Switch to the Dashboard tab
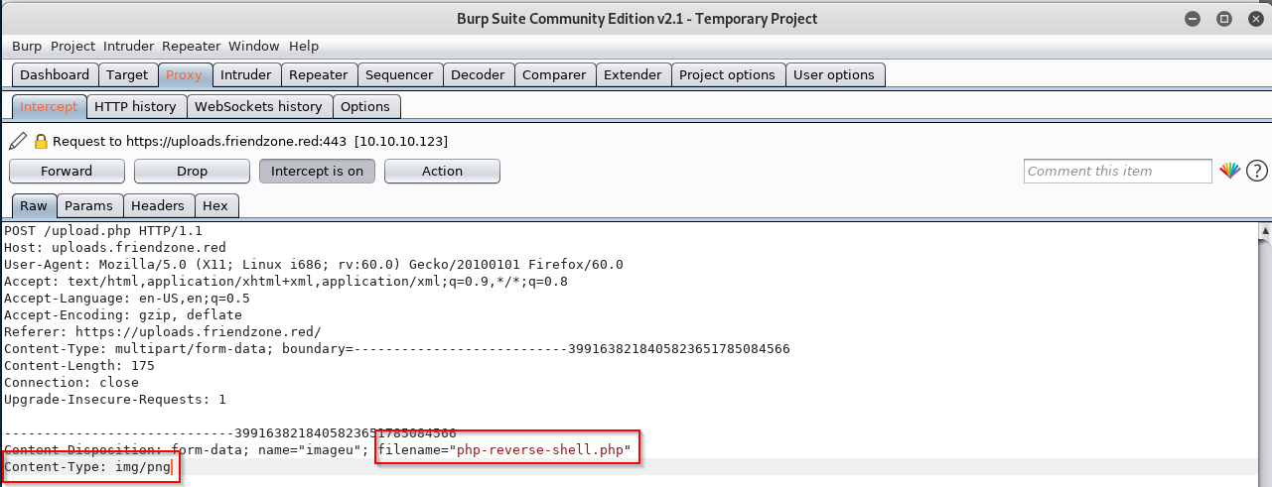Viewport: 1272px width, 487px height. point(55,74)
